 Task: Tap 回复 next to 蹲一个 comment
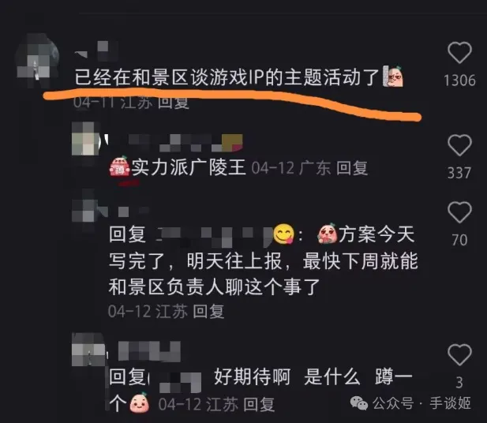click(259, 404)
